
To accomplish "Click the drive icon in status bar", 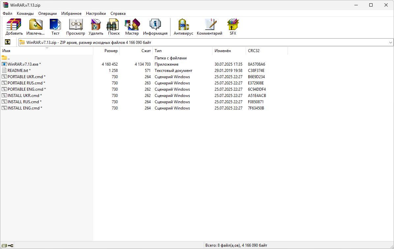I will 4,245.
